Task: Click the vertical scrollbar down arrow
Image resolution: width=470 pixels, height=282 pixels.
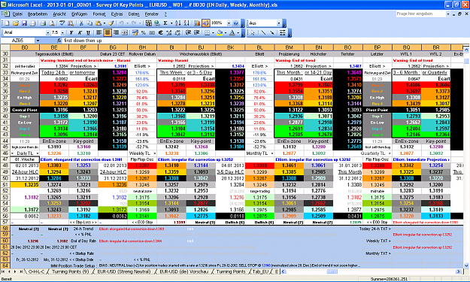Action: (x=466, y=265)
